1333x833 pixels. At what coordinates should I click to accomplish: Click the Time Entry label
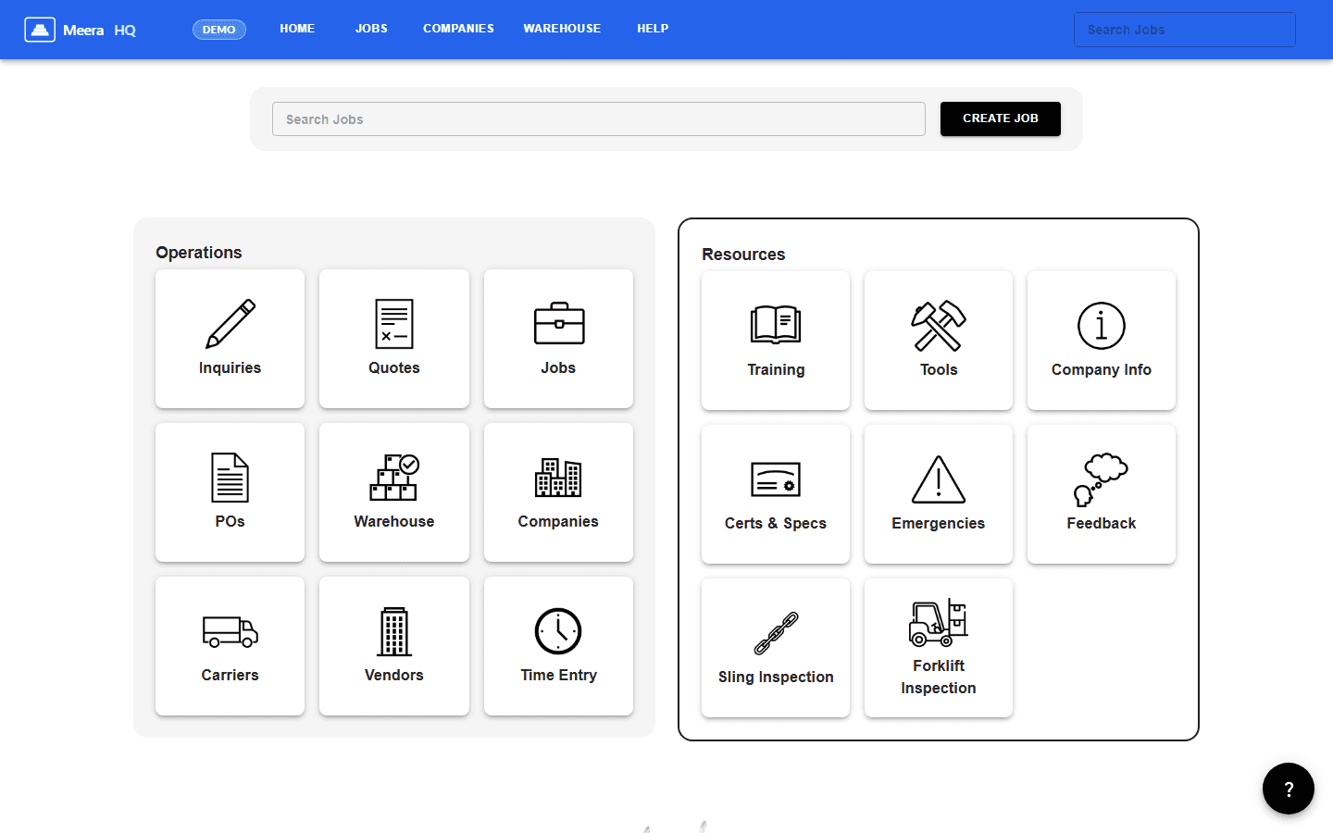pyautogui.click(x=558, y=675)
